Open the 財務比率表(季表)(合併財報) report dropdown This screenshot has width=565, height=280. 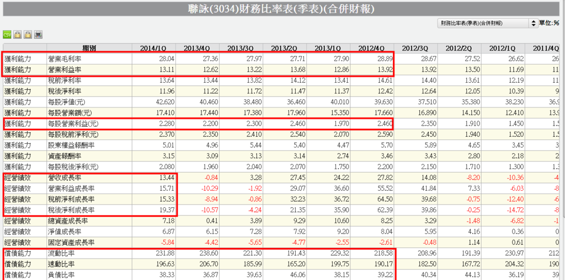[x=488, y=23]
